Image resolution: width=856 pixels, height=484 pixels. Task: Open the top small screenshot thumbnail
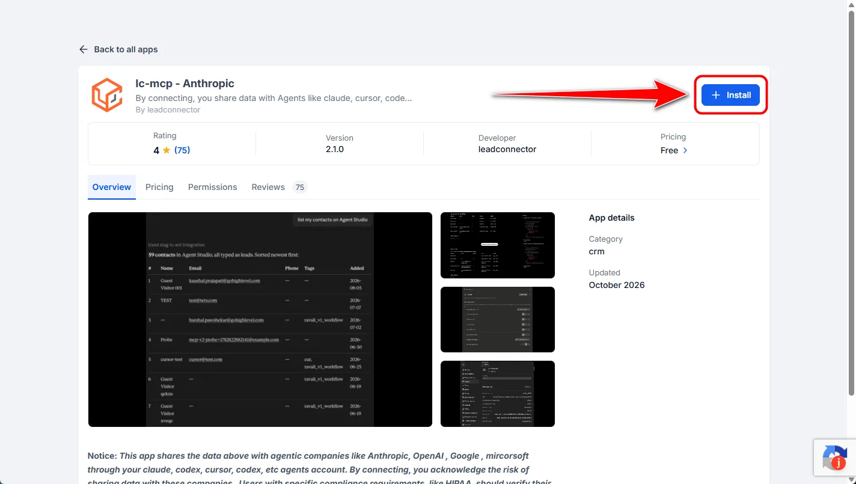[x=498, y=245]
